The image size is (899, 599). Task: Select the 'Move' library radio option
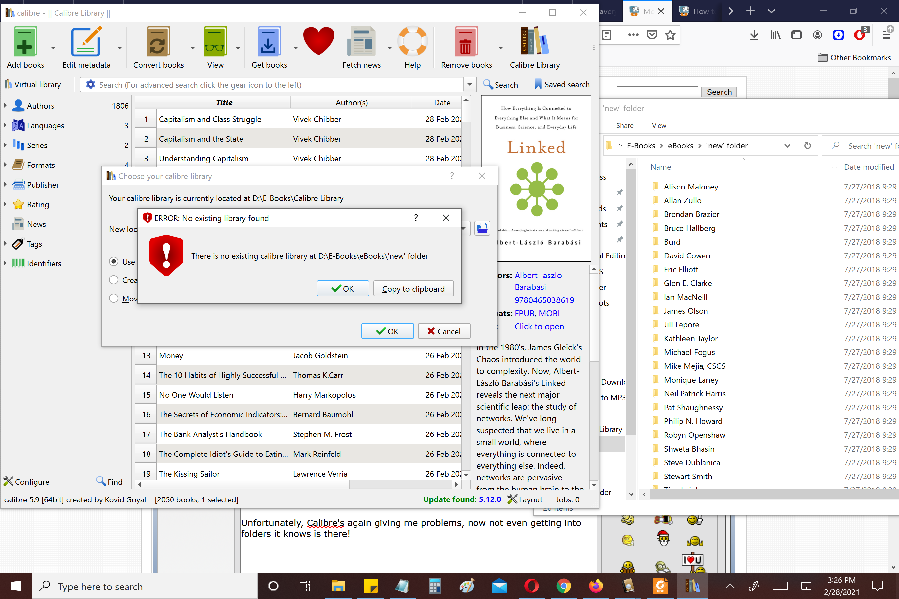click(x=113, y=299)
